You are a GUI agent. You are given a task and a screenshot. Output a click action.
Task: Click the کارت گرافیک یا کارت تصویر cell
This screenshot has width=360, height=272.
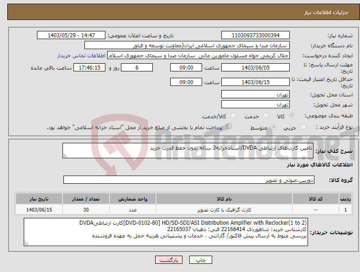224,210
